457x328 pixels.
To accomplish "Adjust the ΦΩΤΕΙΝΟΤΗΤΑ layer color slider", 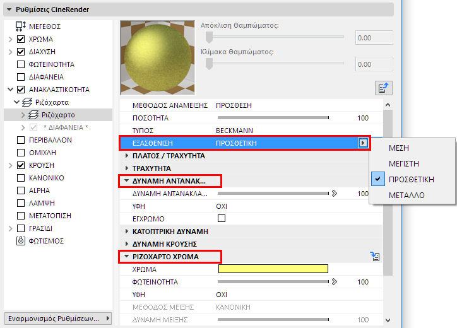I will (x=273, y=282).
